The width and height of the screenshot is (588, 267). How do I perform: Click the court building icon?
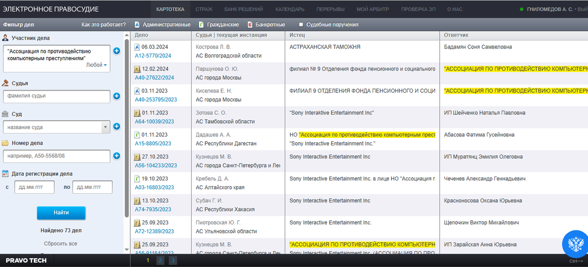pyautogui.click(x=5, y=114)
